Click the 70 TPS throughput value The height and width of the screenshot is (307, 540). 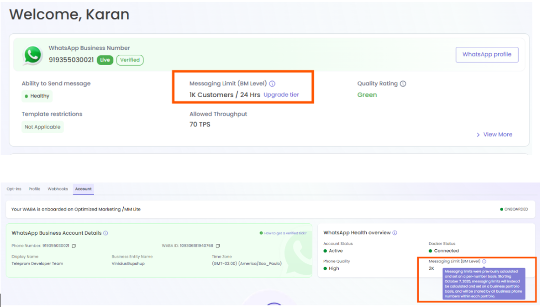pyautogui.click(x=200, y=124)
